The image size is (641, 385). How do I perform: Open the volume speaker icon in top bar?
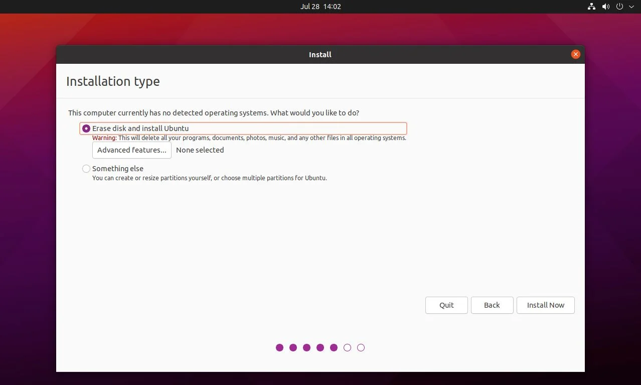606,7
